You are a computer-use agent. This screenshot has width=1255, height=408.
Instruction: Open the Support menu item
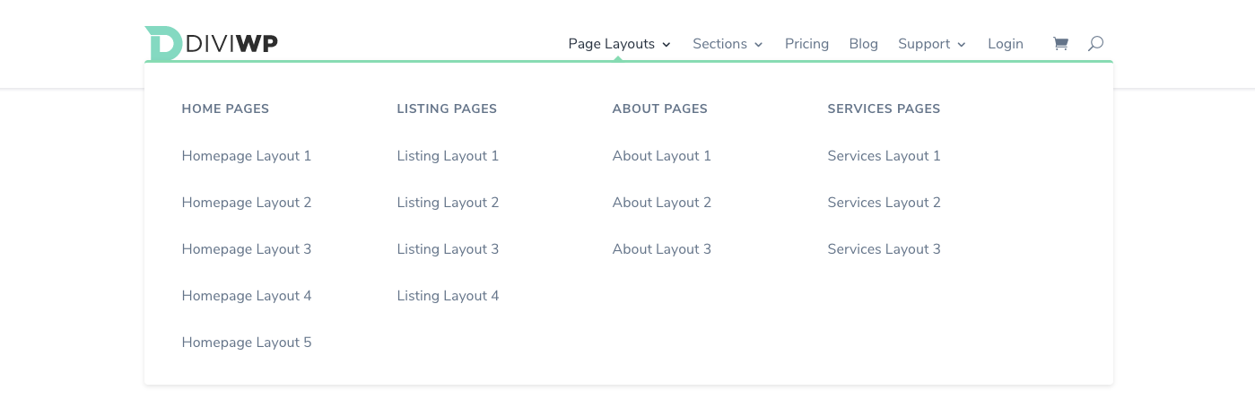pos(924,44)
